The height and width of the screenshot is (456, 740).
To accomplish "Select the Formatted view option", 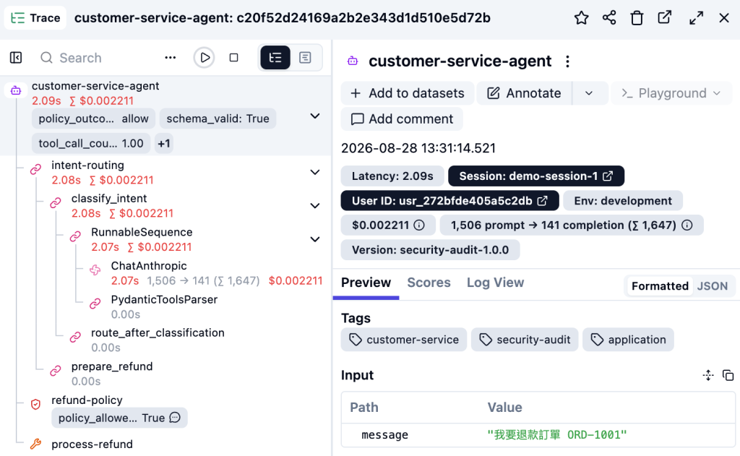I will coord(660,286).
